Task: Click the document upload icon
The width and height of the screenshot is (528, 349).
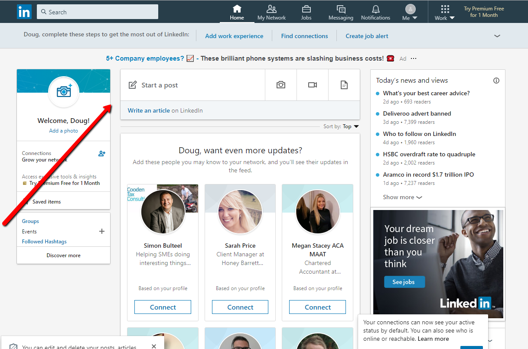Action: 344,85
